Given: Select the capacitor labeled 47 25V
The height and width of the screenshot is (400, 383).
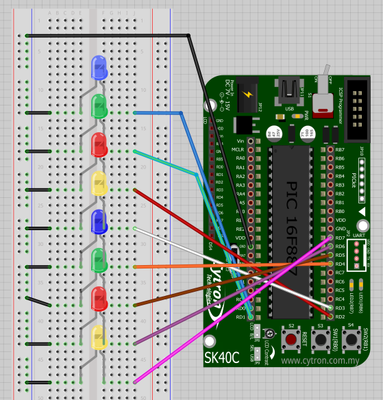Looking at the screenshot, I should click(x=274, y=134).
